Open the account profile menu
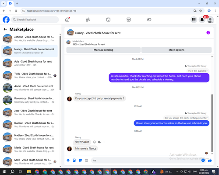Image resolution: width=219 pixels, height=175 pixels. [x=210, y=20]
